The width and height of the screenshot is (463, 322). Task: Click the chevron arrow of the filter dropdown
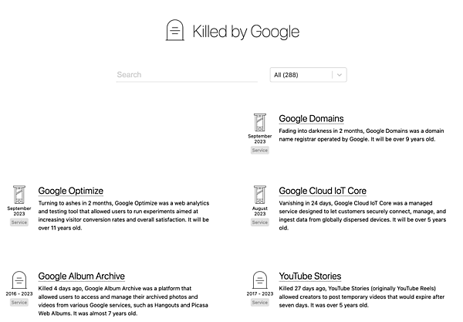340,75
